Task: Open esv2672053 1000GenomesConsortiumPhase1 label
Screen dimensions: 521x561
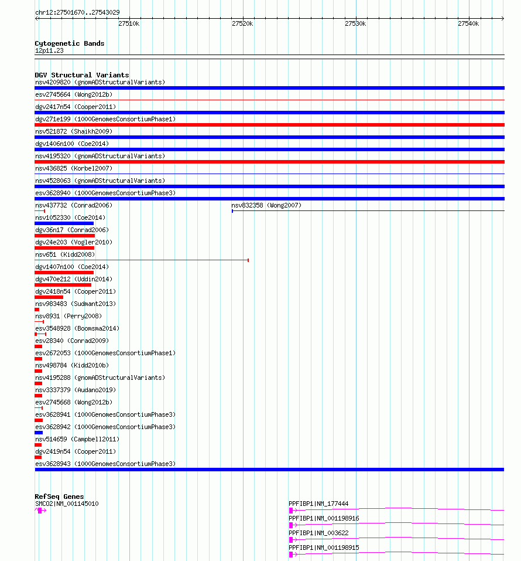Action: coord(105,353)
